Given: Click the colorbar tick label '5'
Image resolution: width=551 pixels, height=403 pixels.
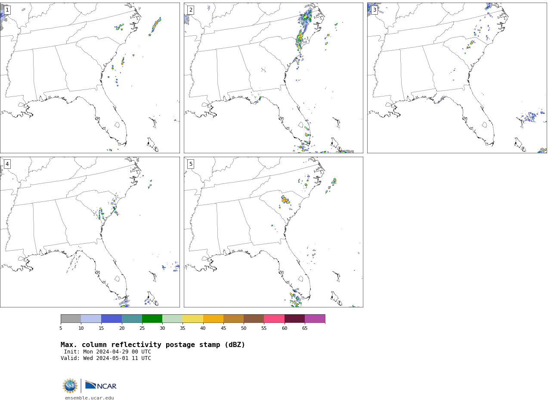Looking at the screenshot, I should coord(61,329).
